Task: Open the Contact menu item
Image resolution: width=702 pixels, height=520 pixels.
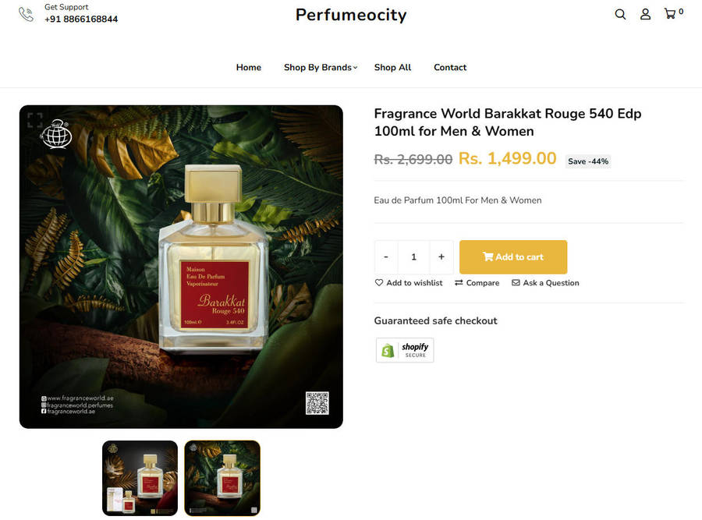Action: (x=450, y=67)
